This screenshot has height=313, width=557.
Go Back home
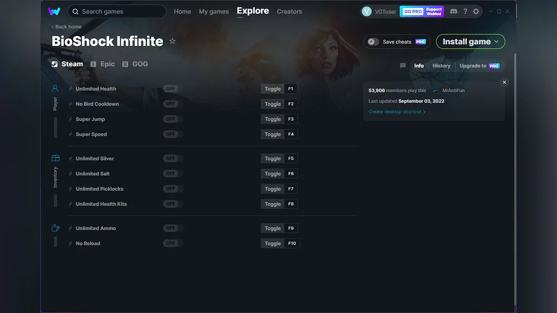66,27
